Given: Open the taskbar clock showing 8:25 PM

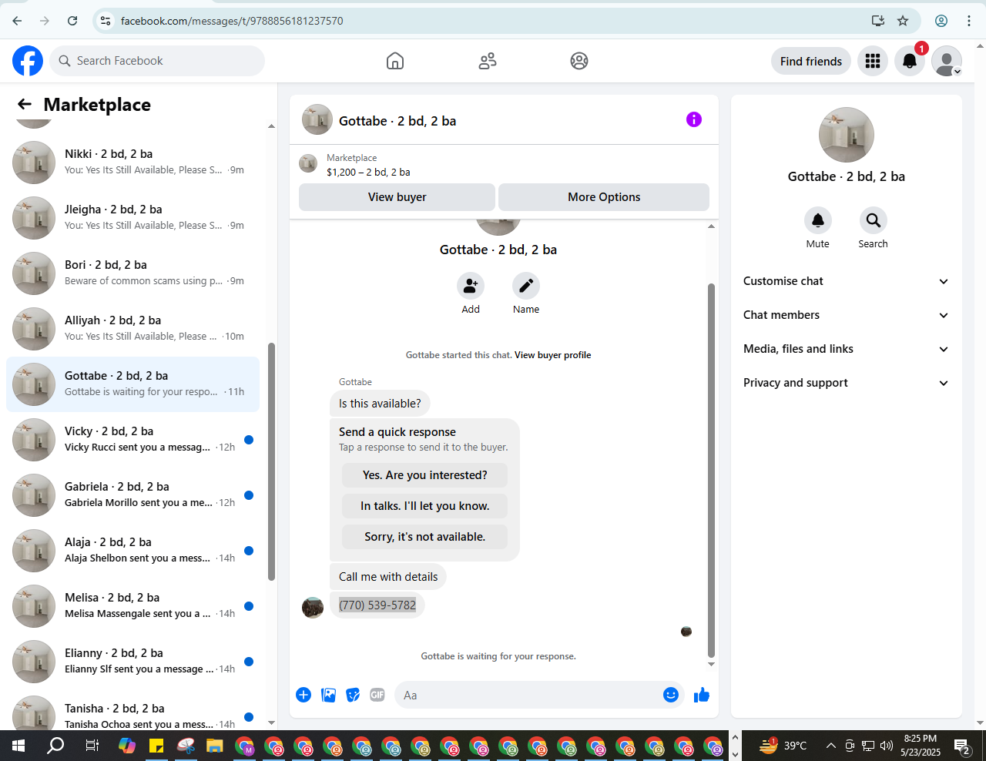Looking at the screenshot, I should [x=921, y=746].
